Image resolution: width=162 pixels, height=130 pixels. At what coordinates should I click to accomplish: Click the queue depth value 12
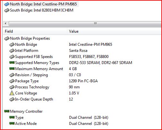71,99
